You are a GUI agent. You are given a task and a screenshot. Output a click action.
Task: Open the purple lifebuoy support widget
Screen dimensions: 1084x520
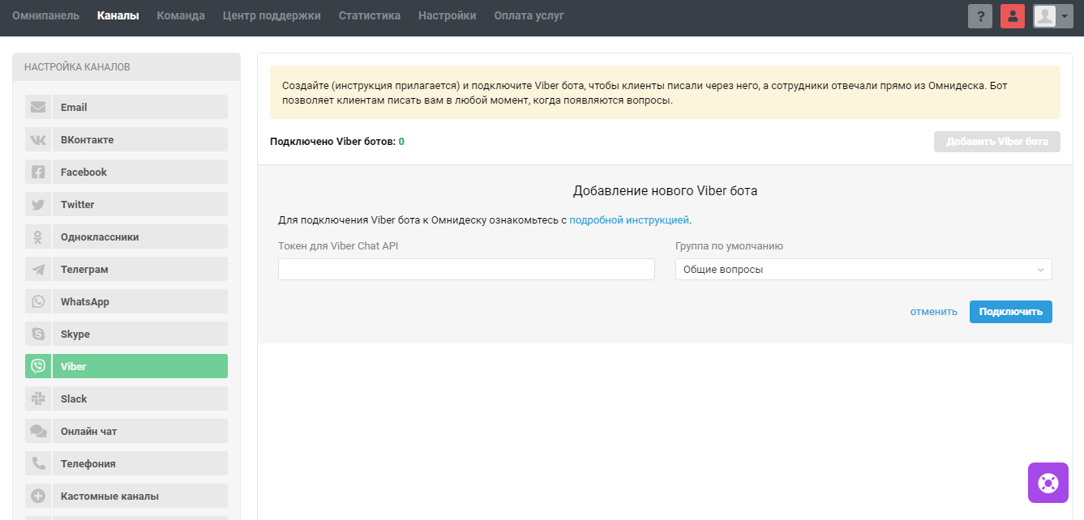click(x=1048, y=483)
